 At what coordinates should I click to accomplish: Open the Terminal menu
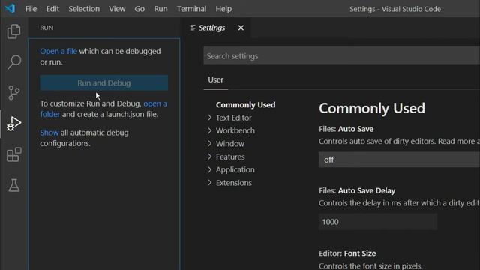coord(191,9)
